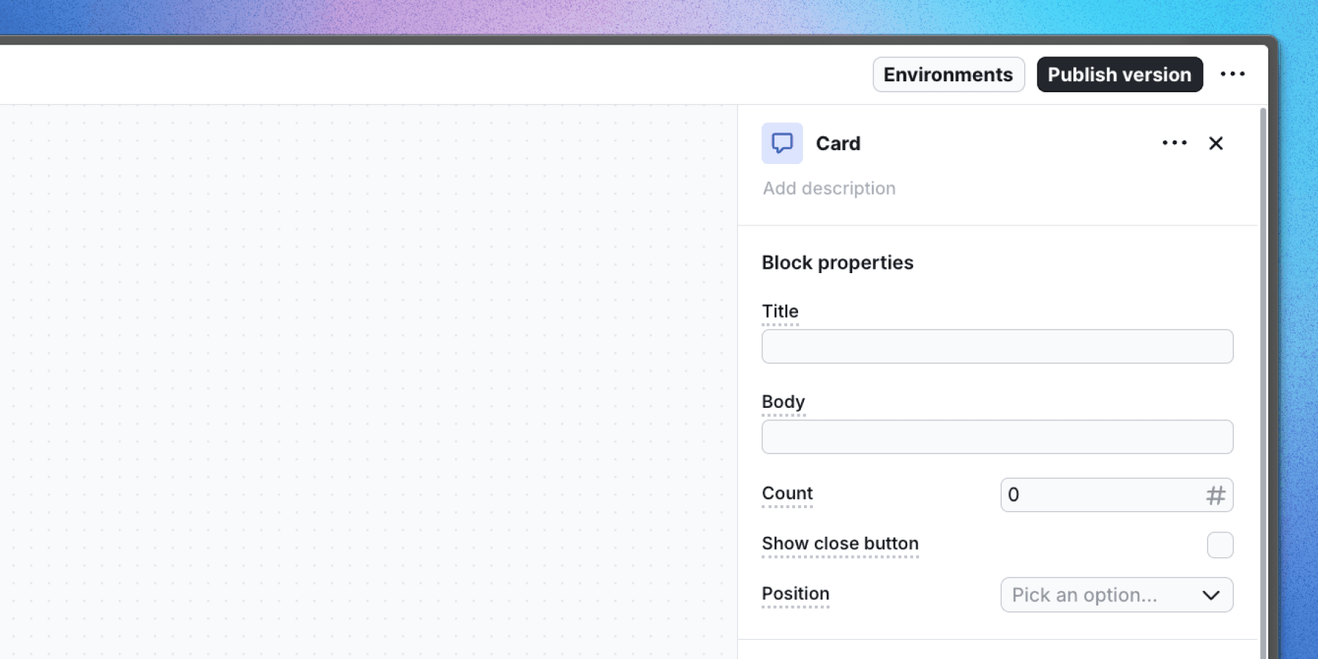Click the chevron arrow in Position dropdown
Image resolution: width=1318 pixels, height=659 pixels.
pos(1211,595)
